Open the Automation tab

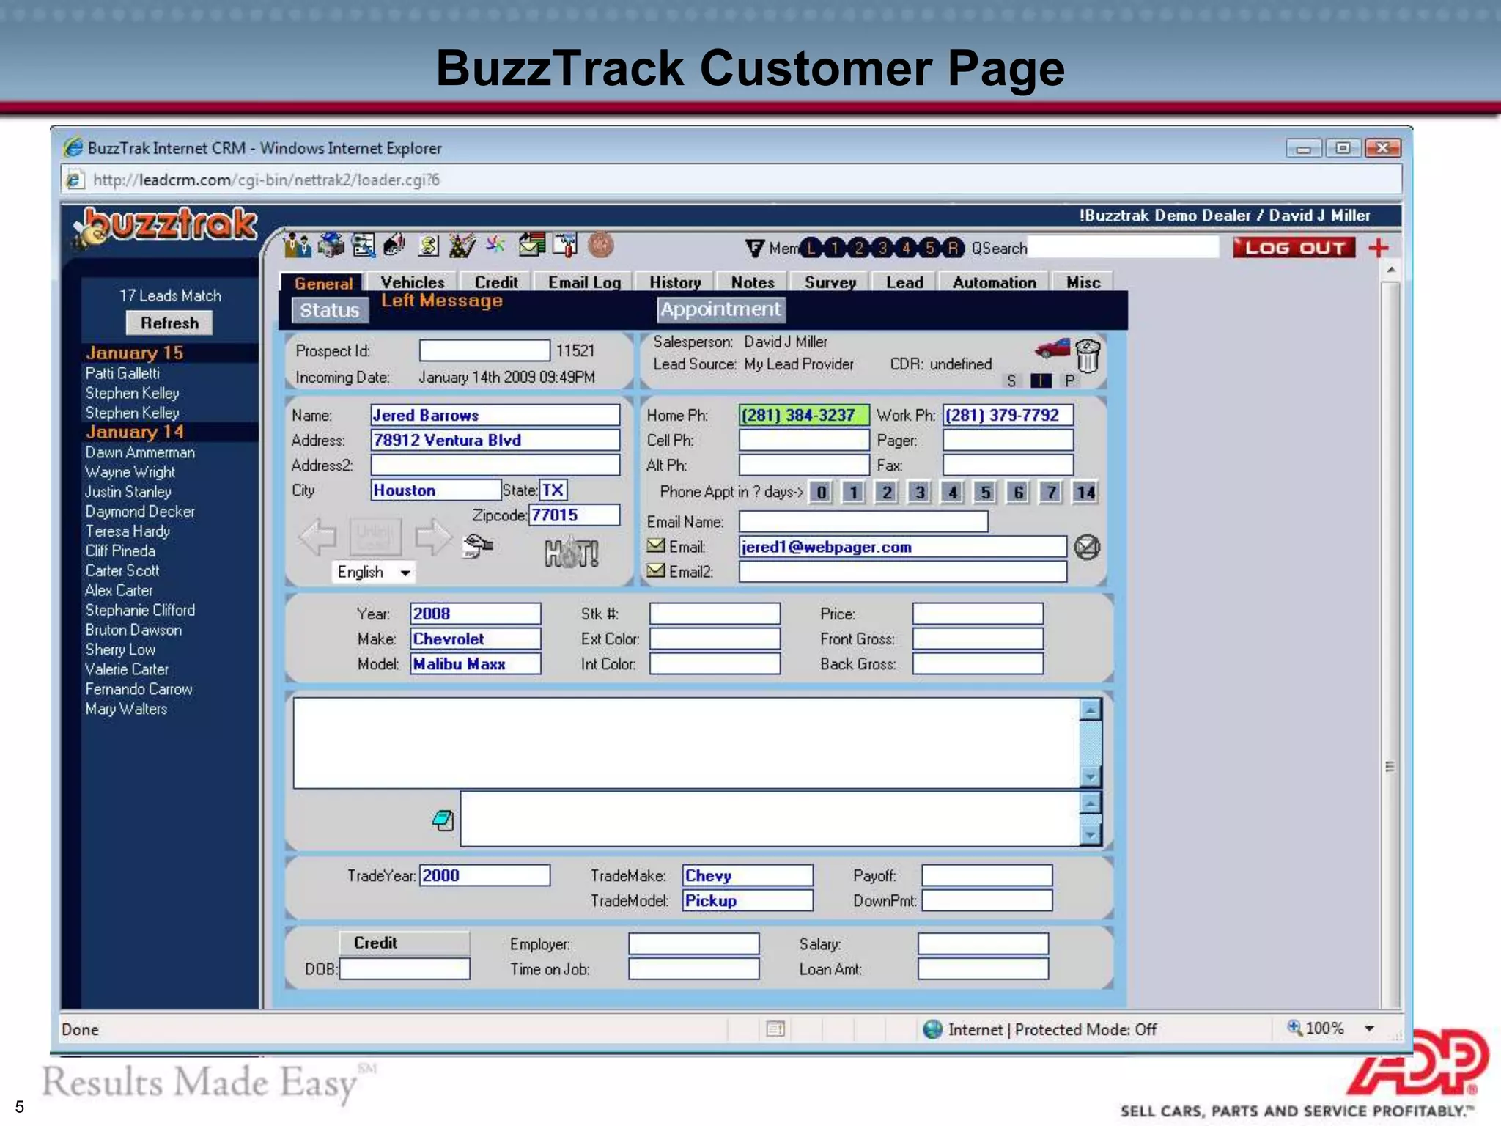click(995, 282)
